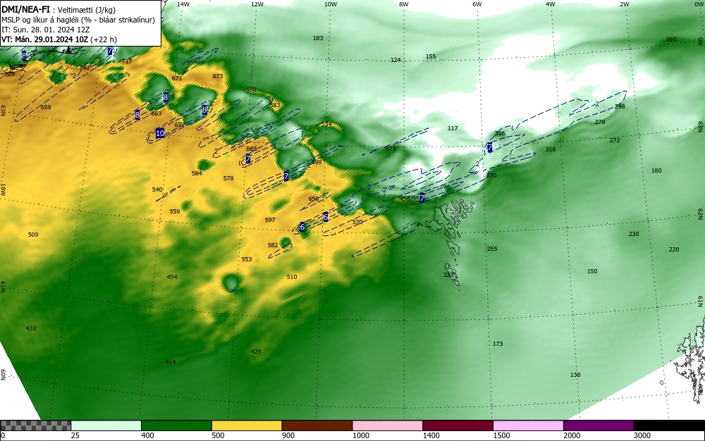Click the CAPE value '255'

[492, 249]
